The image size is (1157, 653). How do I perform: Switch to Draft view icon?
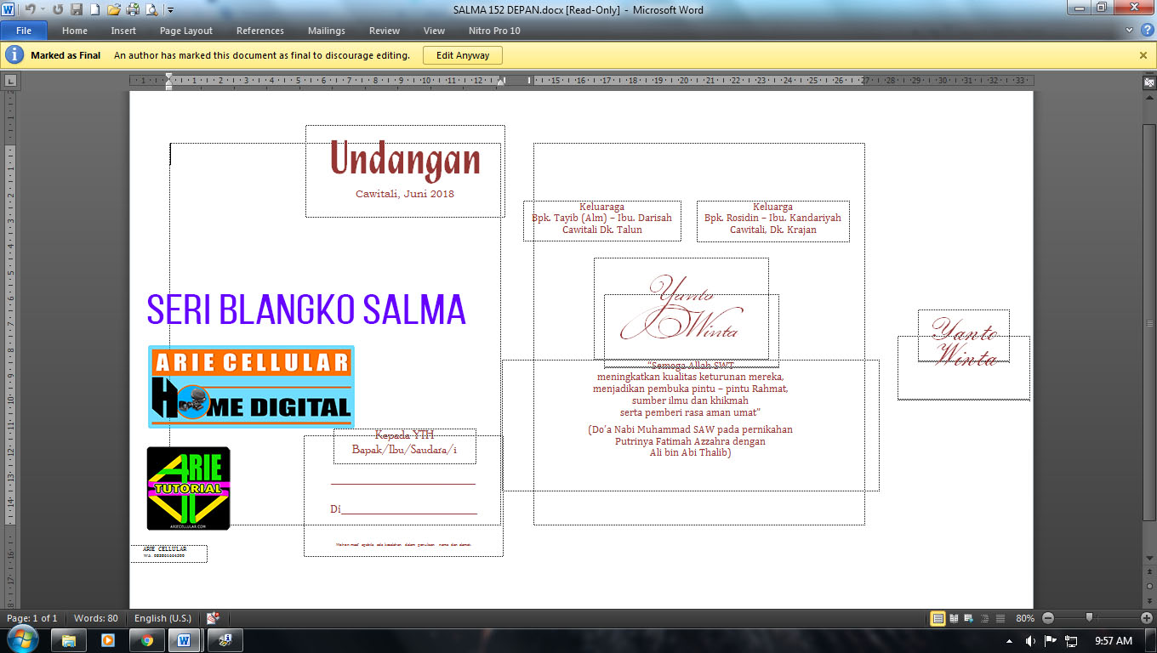coord(1000,618)
